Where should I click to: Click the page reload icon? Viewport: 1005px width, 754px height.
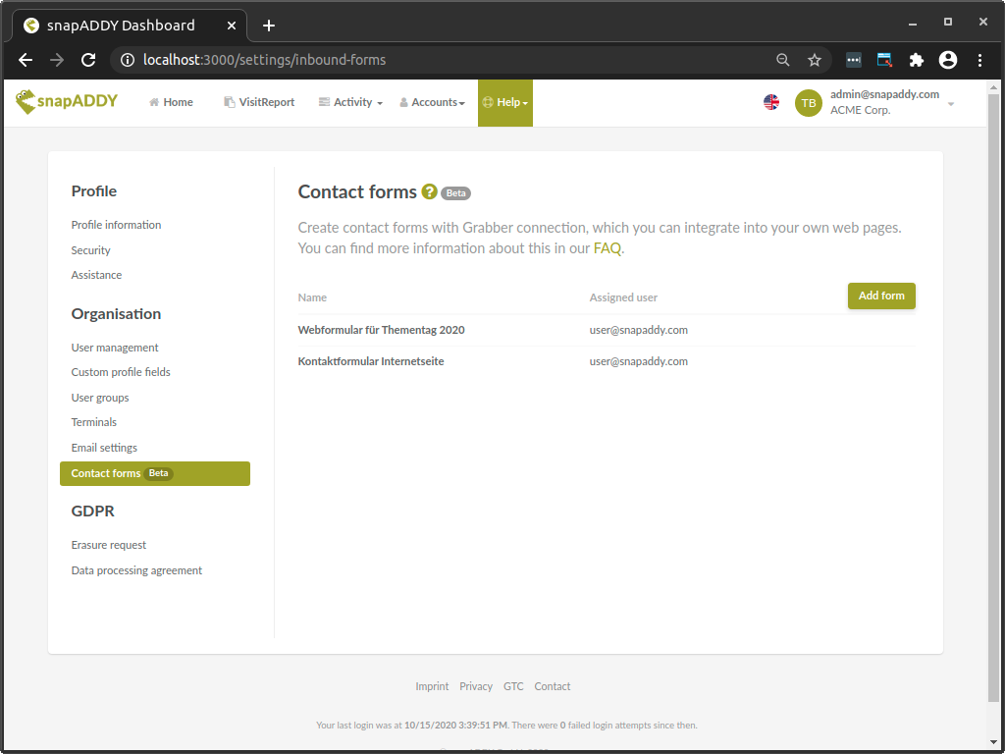(88, 59)
